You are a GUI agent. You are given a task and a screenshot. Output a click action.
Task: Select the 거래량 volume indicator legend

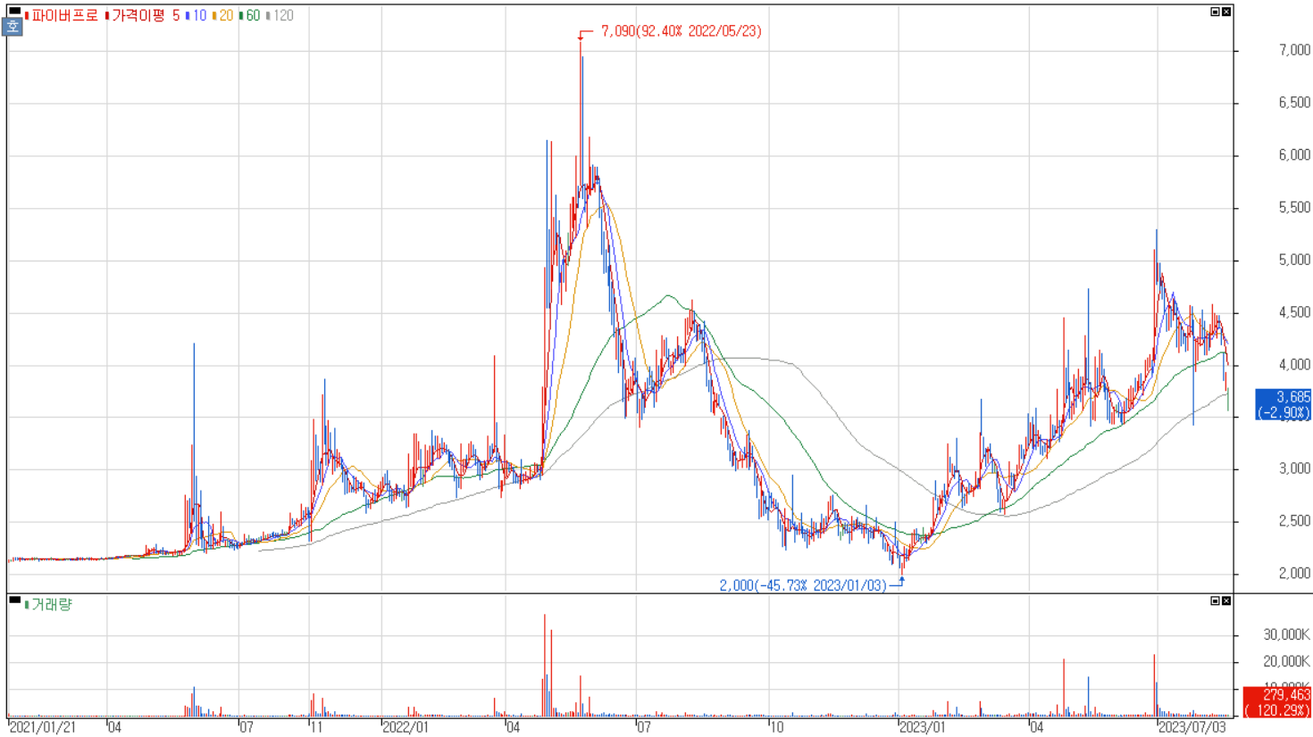(x=49, y=605)
